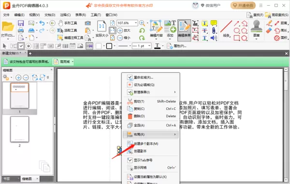The height and width of the screenshot is (184, 290).
Task: Click the yellow comment note icon
Action: pyautogui.click(x=214, y=23)
